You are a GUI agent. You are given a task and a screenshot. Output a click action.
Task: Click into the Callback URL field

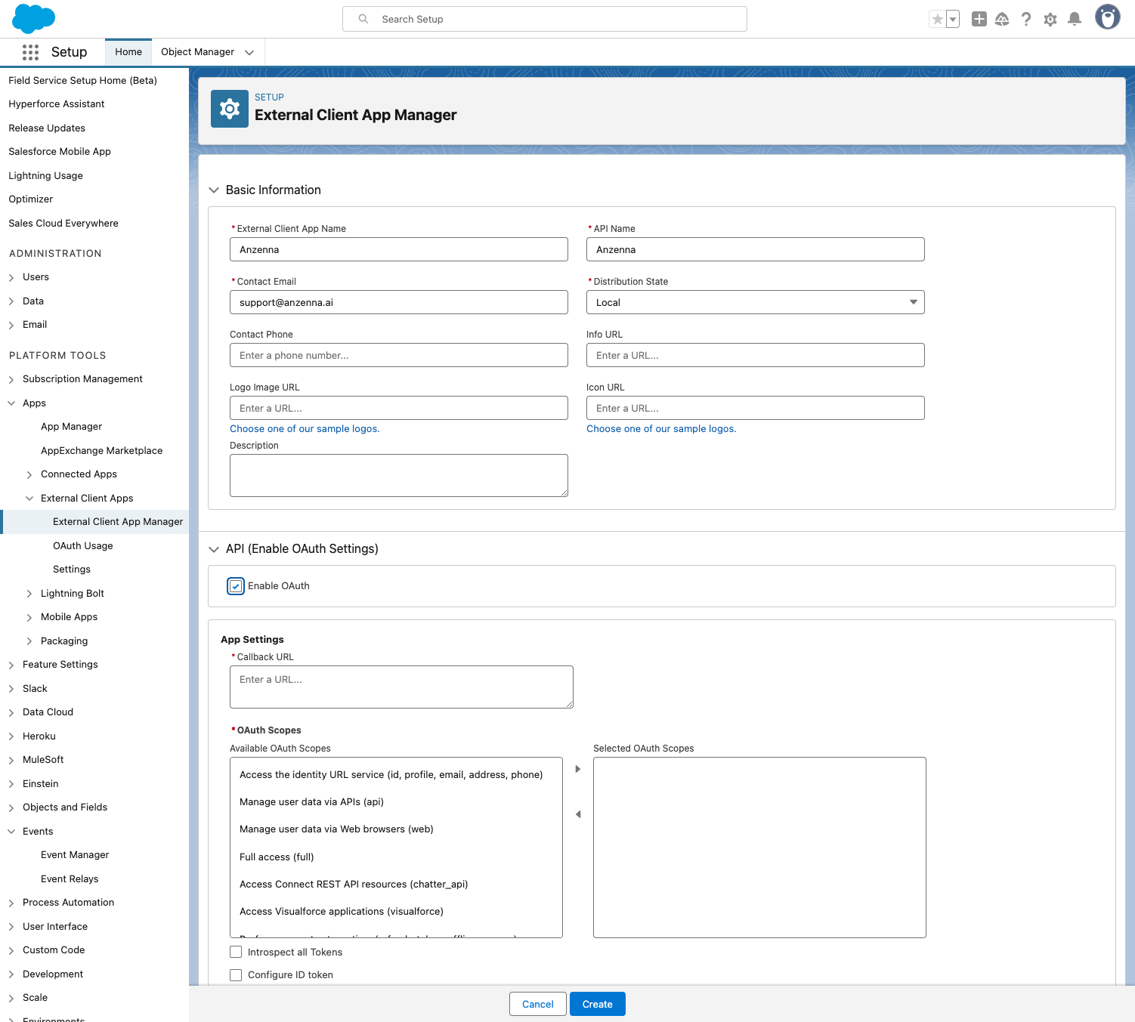coord(401,687)
